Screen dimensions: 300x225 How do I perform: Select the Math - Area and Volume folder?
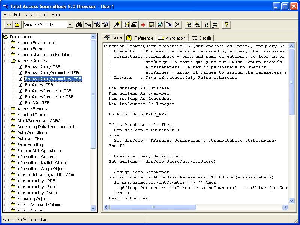coord(39,205)
